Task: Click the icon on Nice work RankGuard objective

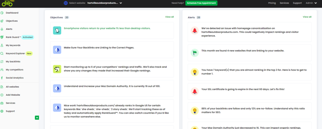Action: click(57, 108)
